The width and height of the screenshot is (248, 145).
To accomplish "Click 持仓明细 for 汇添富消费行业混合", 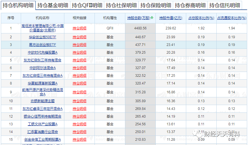I will click(79, 132).
